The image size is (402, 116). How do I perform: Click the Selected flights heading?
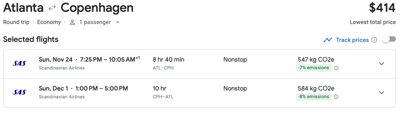[x=31, y=39]
